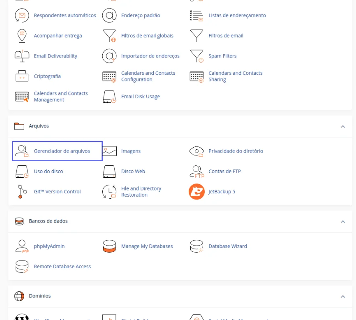
Task: Collapse the Bancos de dados section chevron
Action: pyautogui.click(x=343, y=222)
